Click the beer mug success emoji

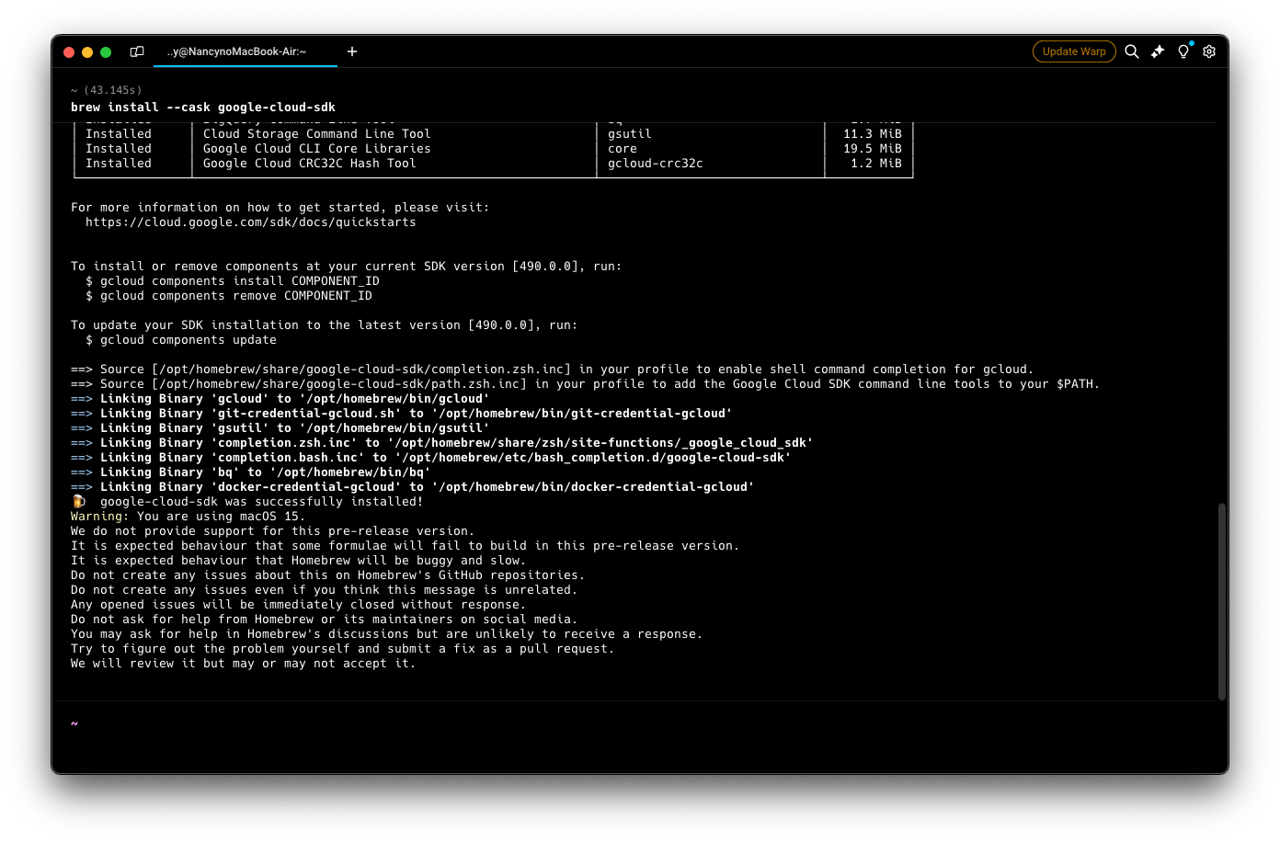click(78, 502)
